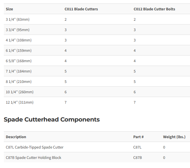Click the 10 1/4" (260mm) row label

point(19,92)
